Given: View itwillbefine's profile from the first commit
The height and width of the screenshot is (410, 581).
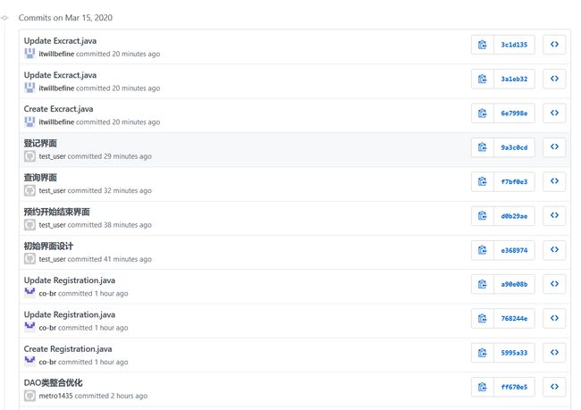Looking at the screenshot, I should pos(56,54).
